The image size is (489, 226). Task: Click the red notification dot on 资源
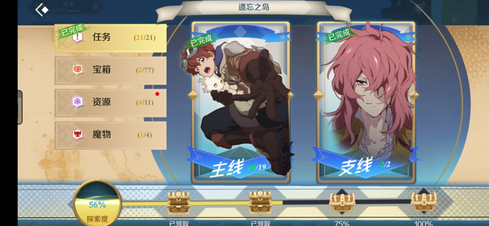(157, 94)
